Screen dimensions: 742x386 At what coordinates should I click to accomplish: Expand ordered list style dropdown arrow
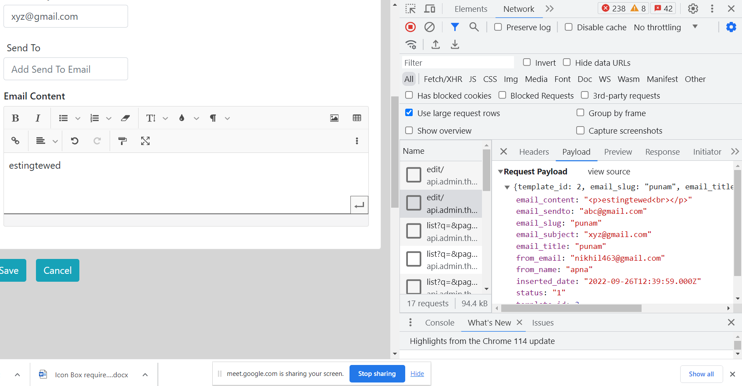(x=109, y=118)
